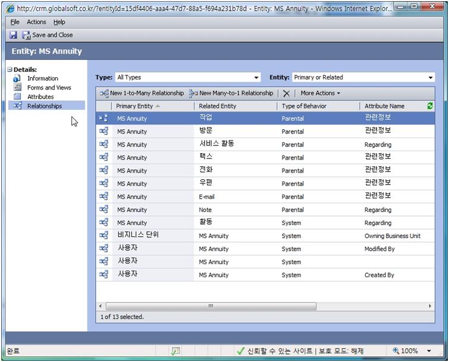Click the Internet Explorer title bar icon

11,8
